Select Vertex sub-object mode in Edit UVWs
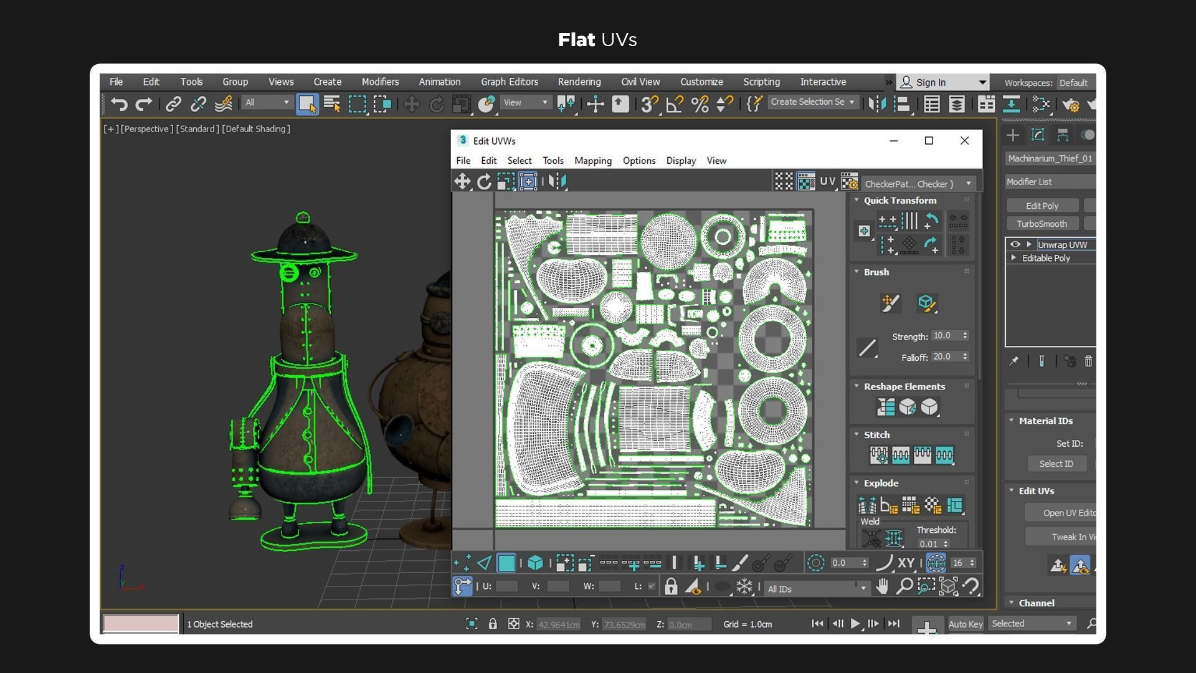 [462, 563]
